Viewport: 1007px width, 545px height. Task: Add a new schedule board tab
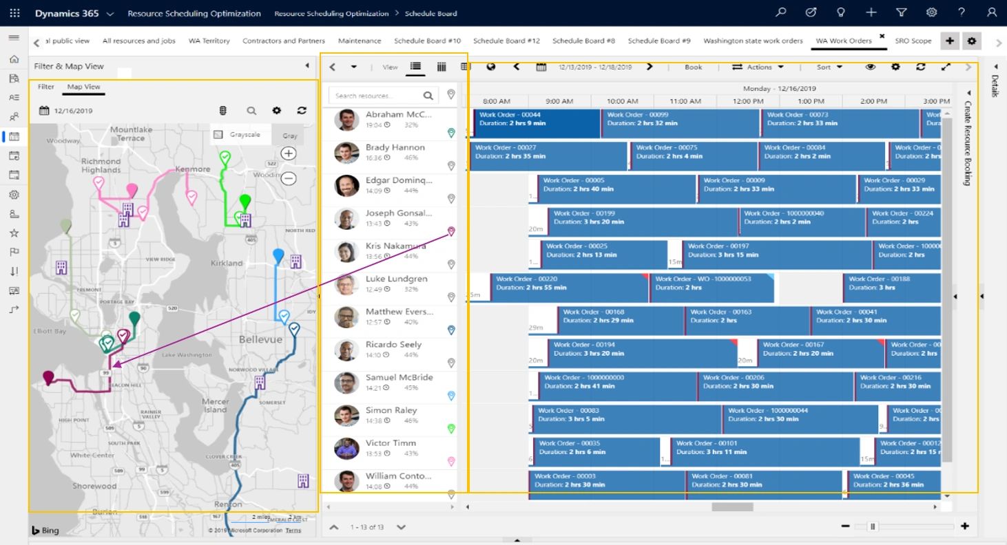pos(950,41)
